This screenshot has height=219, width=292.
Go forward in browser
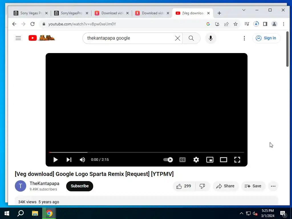tap(23, 24)
